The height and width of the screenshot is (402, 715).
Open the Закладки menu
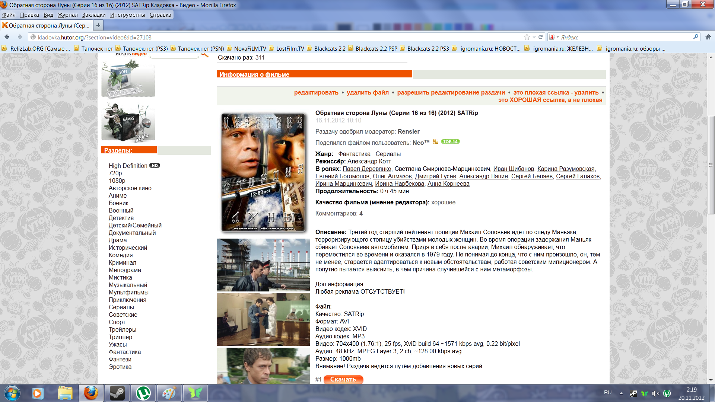93,15
